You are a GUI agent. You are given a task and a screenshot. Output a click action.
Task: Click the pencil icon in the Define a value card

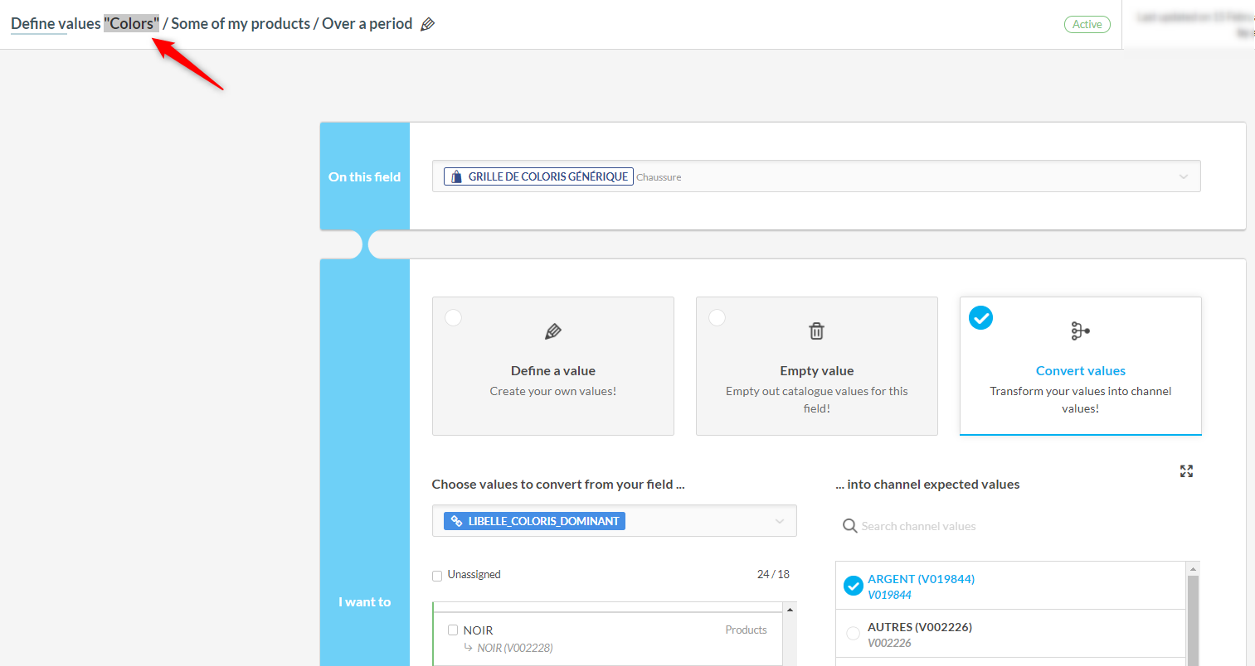click(553, 331)
